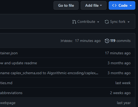
Task: Open the commit message ending in webpage
Action: coord(8,103)
